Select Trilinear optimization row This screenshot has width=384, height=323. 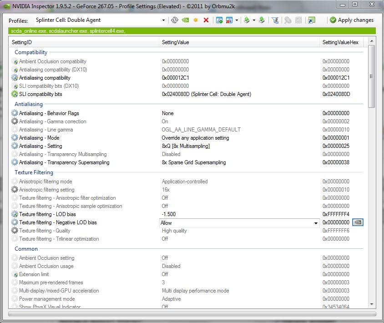pyautogui.click(x=186, y=239)
